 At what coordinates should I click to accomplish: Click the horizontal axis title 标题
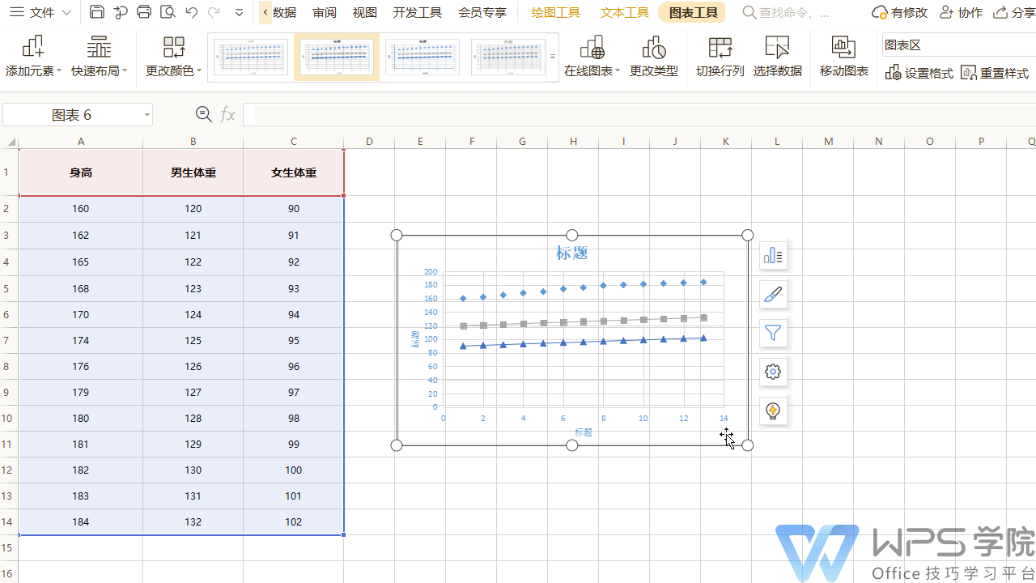[584, 432]
